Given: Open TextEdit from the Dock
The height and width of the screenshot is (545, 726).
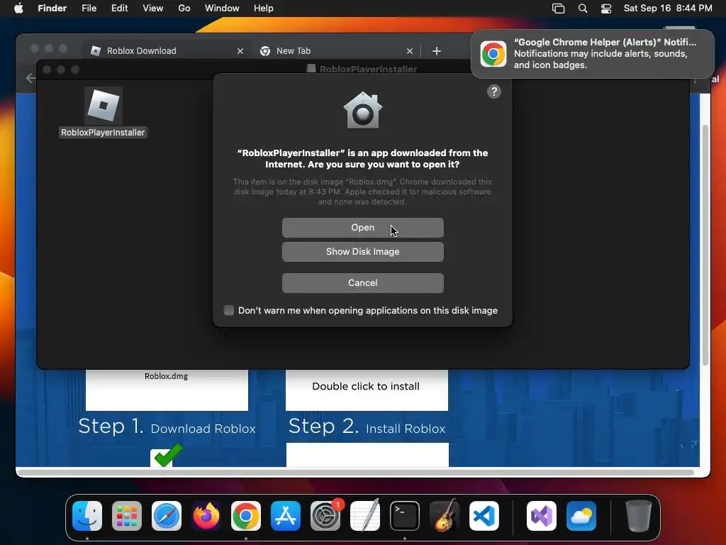Looking at the screenshot, I should click(x=365, y=516).
